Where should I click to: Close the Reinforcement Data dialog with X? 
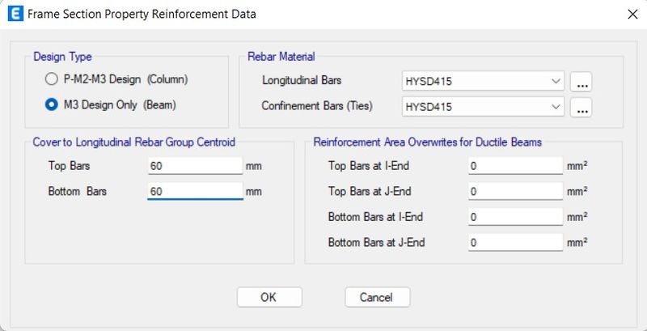[x=632, y=15]
